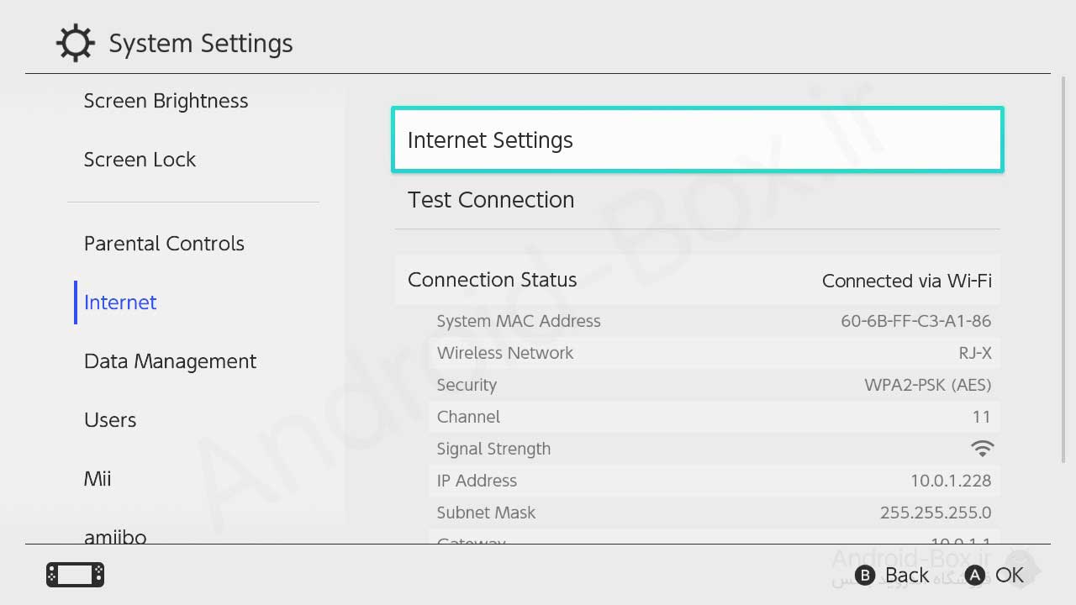The height and width of the screenshot is (605, 1076).
Task: Open Data Management settings
Action: [170, 361]
